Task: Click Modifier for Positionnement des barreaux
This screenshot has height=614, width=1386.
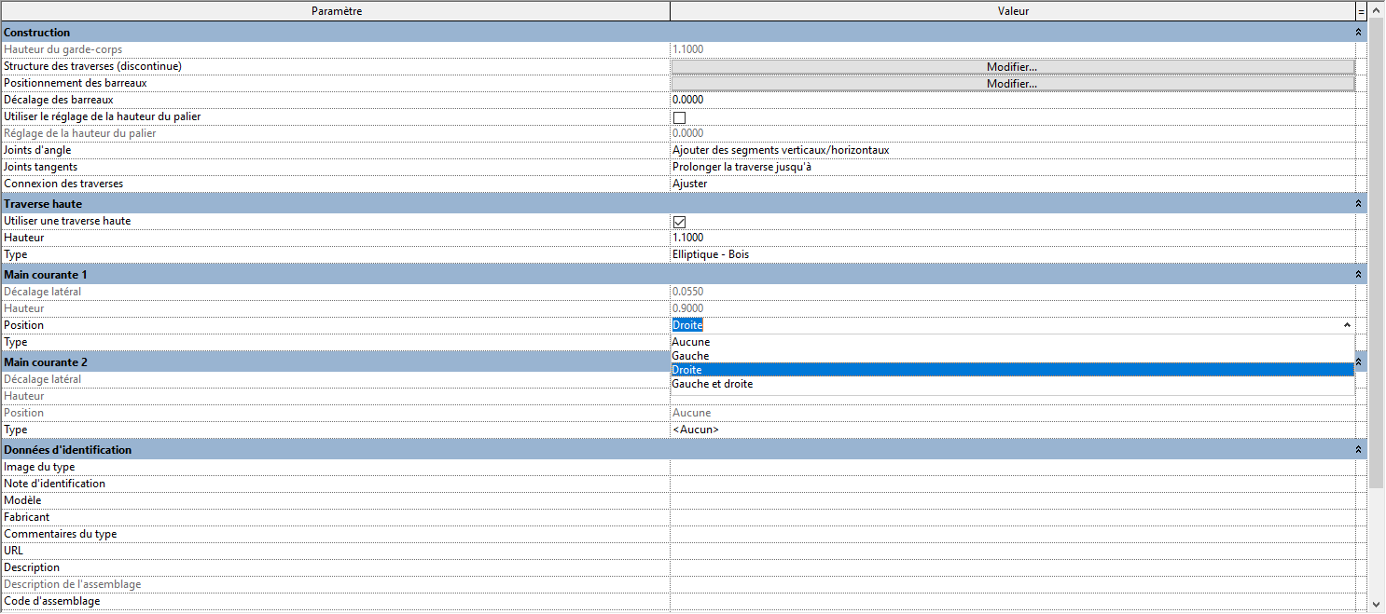Action: 1012,84
